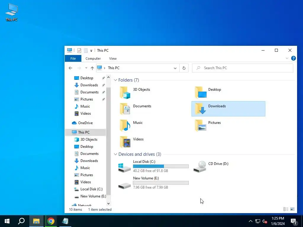Click the window system menu icon in title bar
The image size is (303, 227).
pyautogui.click(x=70, y=50)
